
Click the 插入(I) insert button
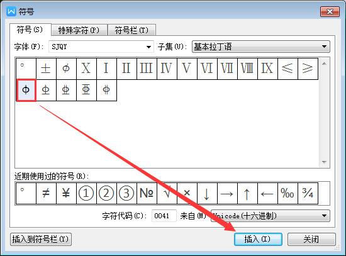pyautogui.click(x=258, y=239)
